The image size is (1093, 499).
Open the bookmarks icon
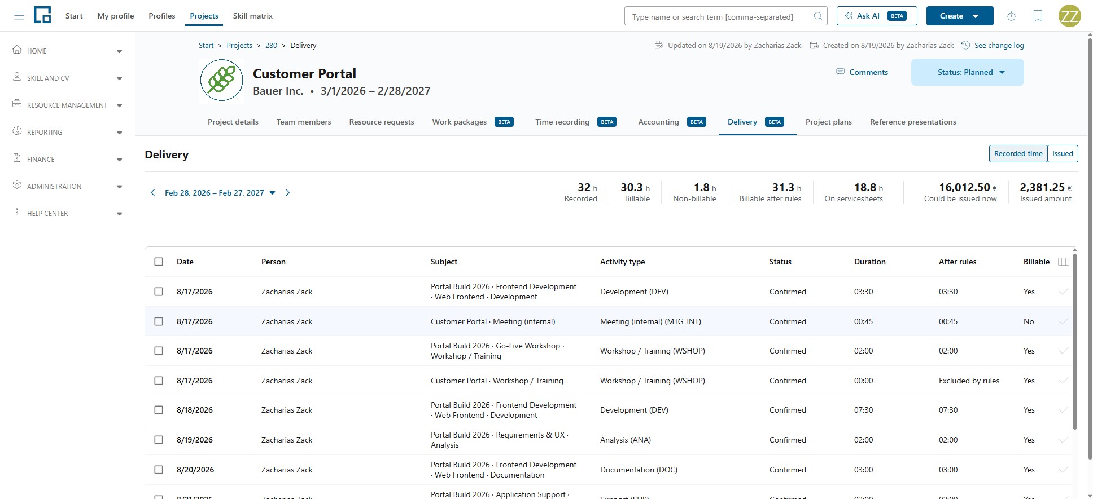click(x=1038, y=16)
